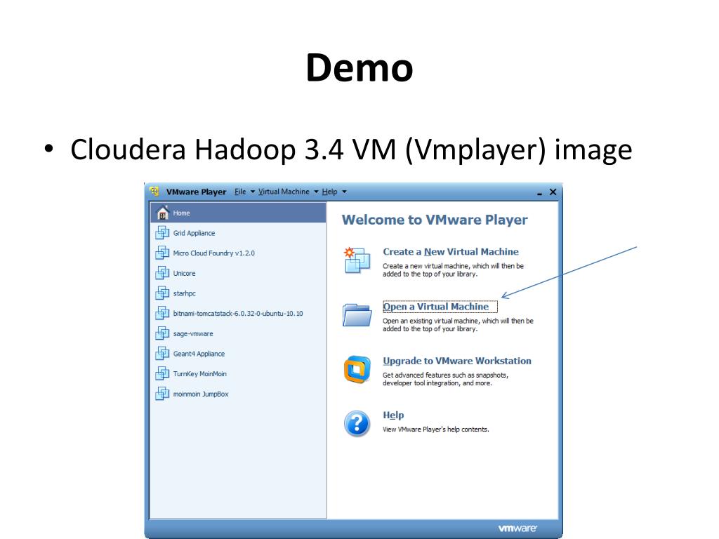This screenshot has width=719, height=539.
Task: Click the blue question mark Help icon
Action: pos(357,423)
